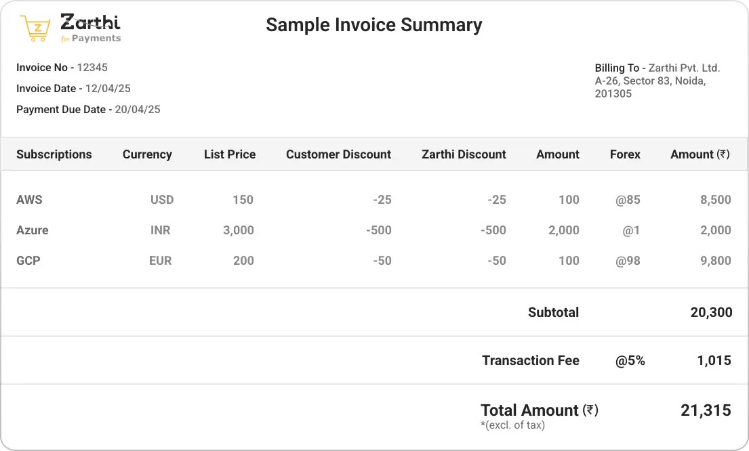Click the Zarthi Discount column header
The height and width of the screenshot is (451, 749).
point(464,154)
